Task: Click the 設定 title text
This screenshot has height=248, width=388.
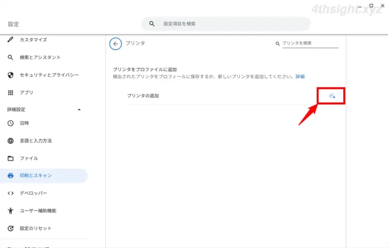Action: click(13, 24)
